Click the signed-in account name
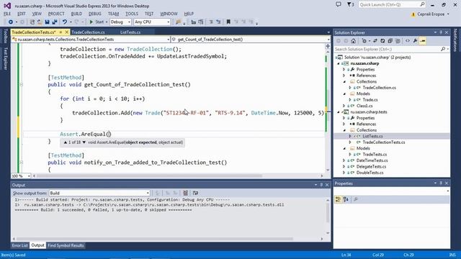This screenshot has width=461, height=259. tap(431, 14)
